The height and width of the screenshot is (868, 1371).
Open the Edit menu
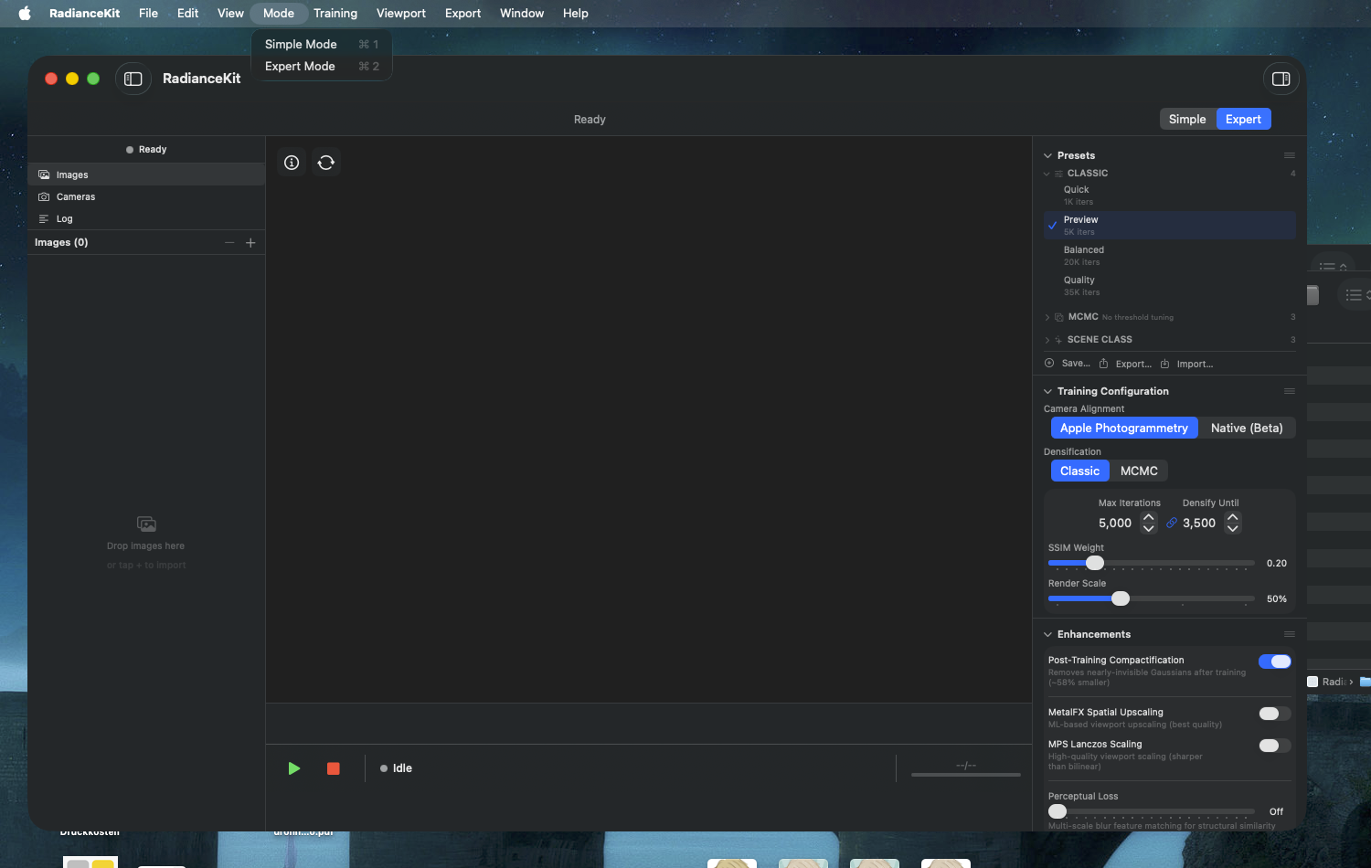pos(187,13)
